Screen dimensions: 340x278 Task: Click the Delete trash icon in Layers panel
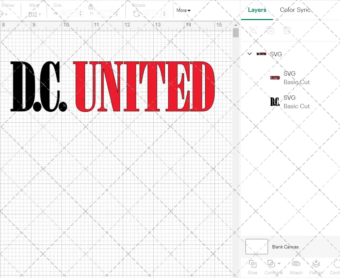tap(287, 30)
